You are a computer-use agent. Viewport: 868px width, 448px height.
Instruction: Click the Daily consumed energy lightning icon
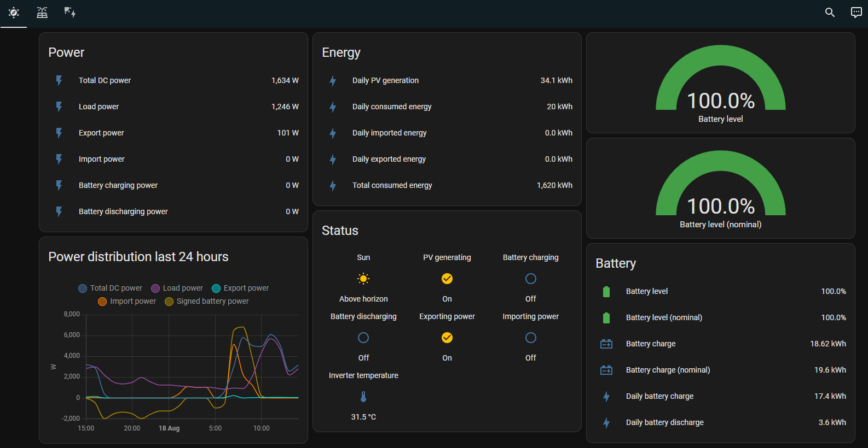point(333,107)
